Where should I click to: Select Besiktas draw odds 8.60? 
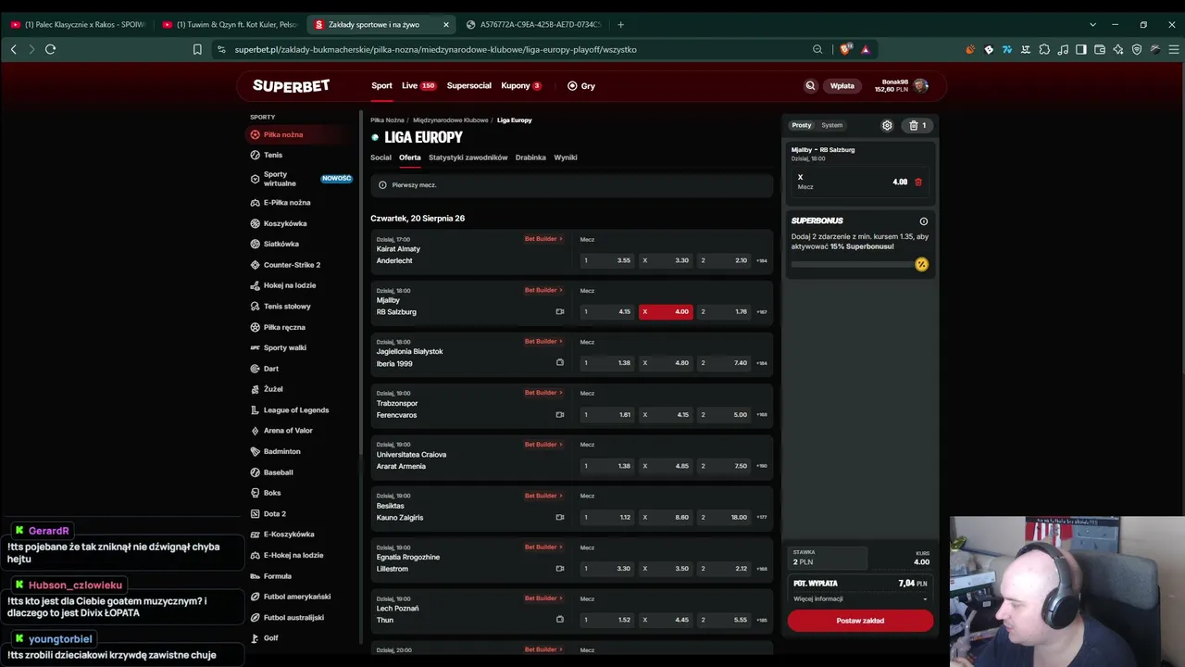pyautogui.click(x=666, y=517)
